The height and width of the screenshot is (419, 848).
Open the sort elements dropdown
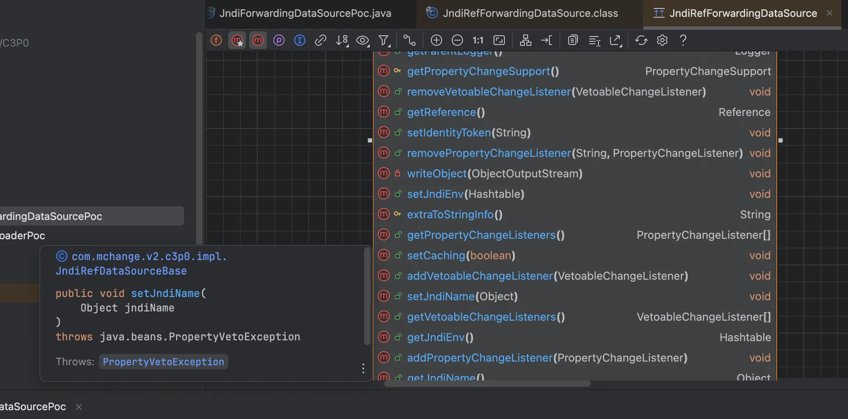pos(342,40)
